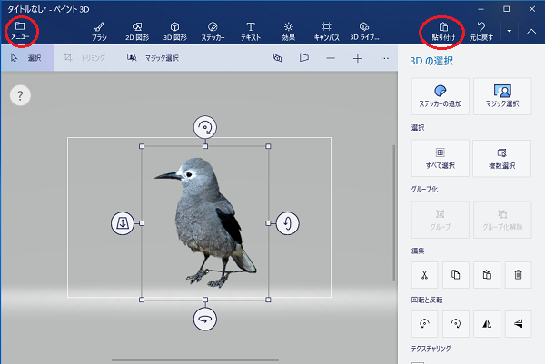Screen dimensions: 545x364
Task: Open the メニュー (Menu) folder button
Action: coord(20,31)
